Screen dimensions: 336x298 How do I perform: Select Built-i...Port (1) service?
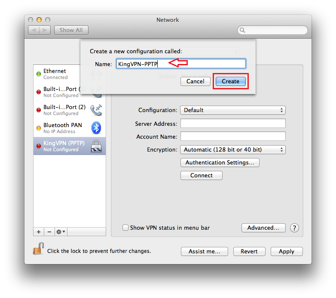tap(70, 92)
